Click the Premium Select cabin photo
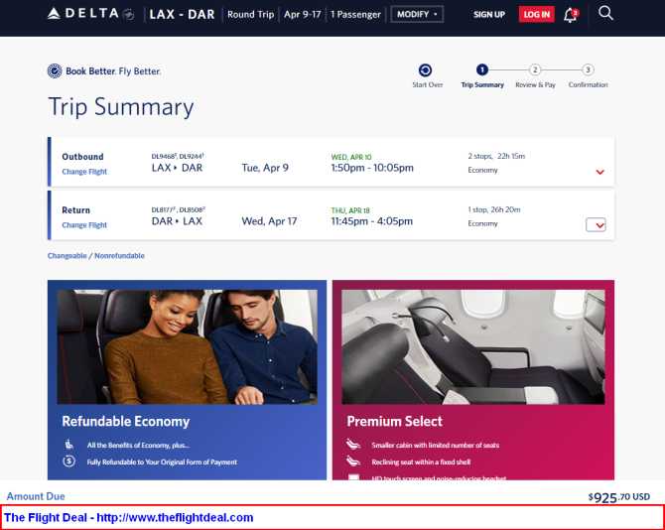Viewport: 665px width, 530px height. click(472, 346)
